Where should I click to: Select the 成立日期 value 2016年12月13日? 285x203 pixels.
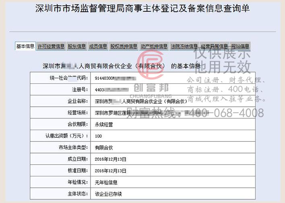coord(111,159)
